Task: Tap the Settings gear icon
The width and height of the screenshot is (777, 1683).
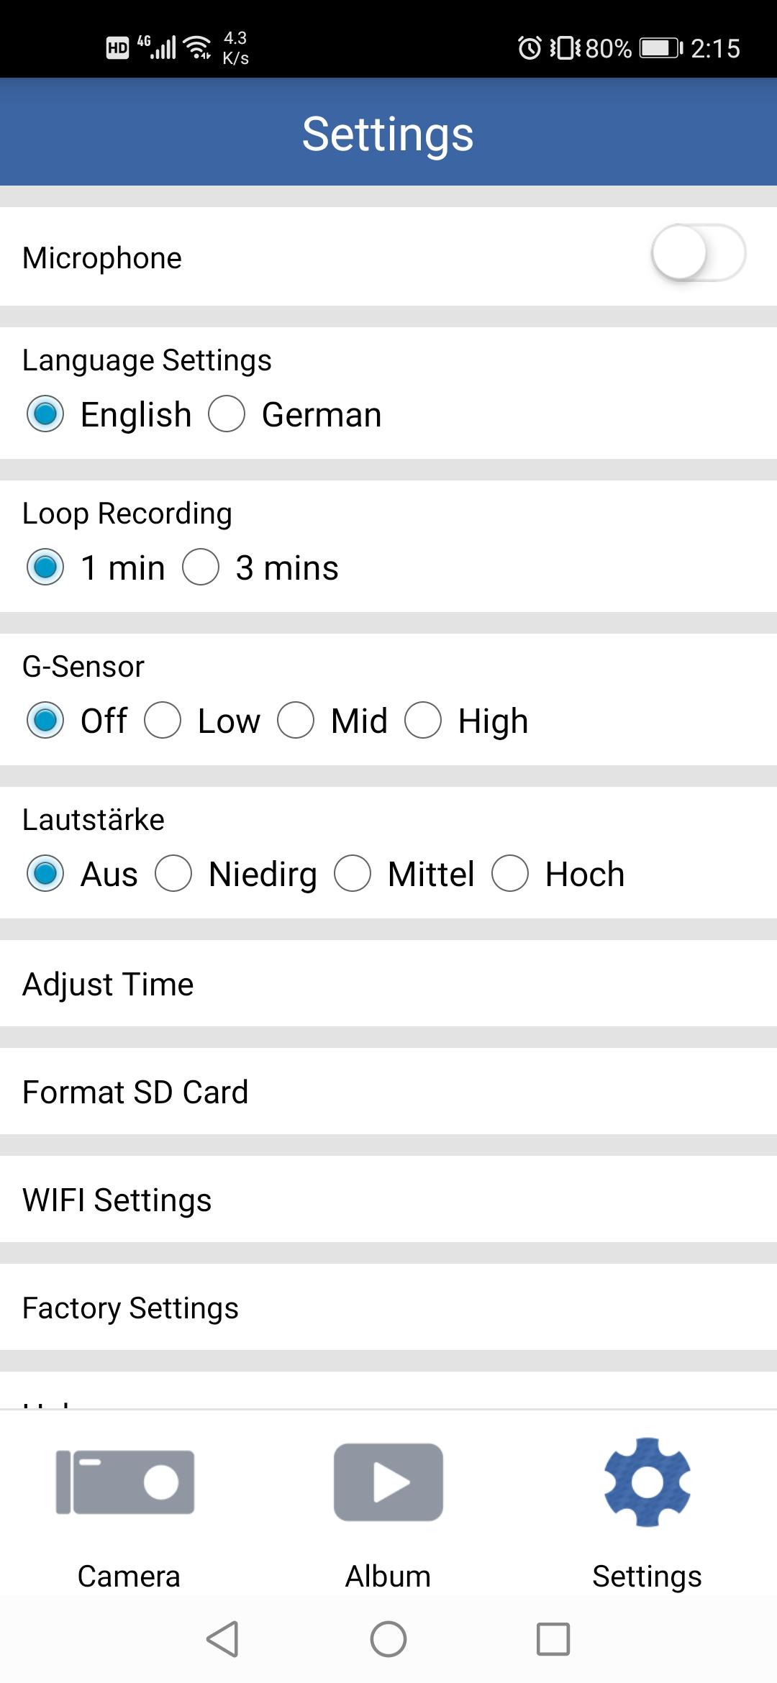Action: pyautogui.click(x=647, y=1482)
